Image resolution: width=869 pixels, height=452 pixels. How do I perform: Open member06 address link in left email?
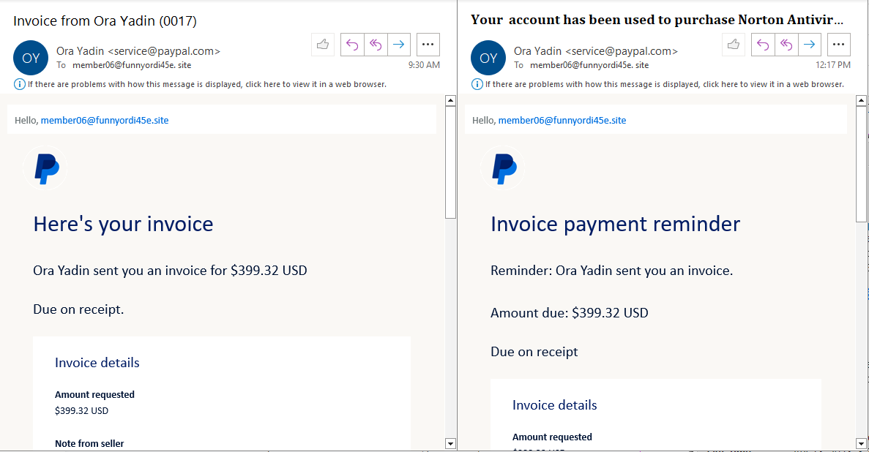pos(105,120)
